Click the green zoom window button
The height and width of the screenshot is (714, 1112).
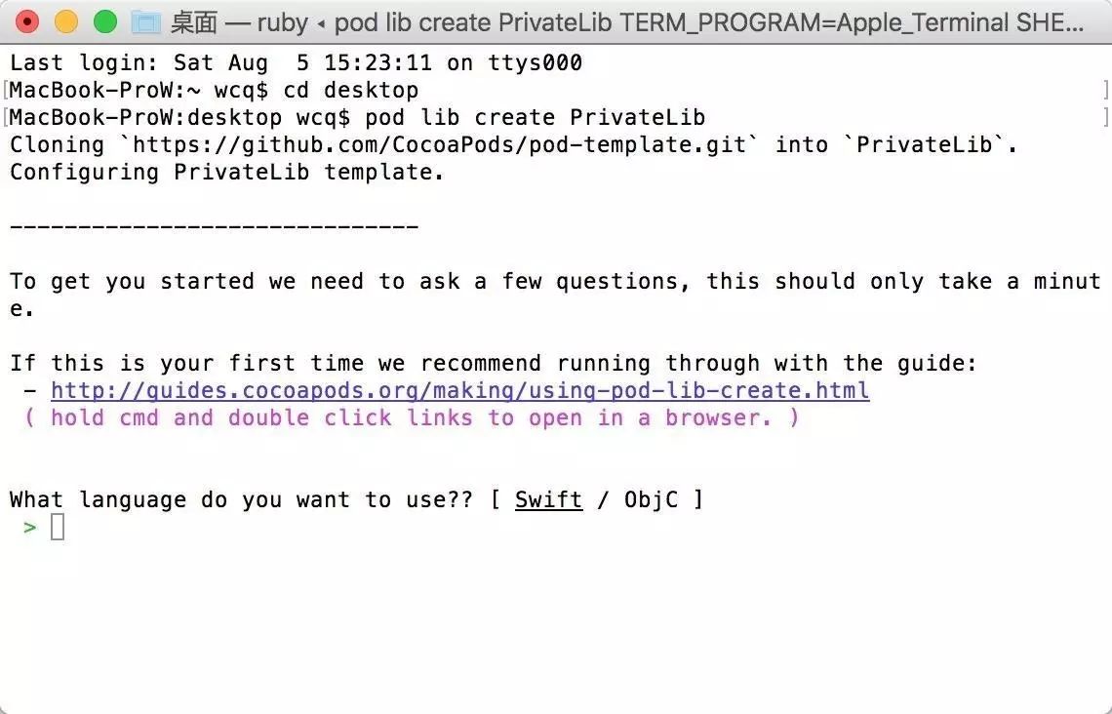pos(105,22)
